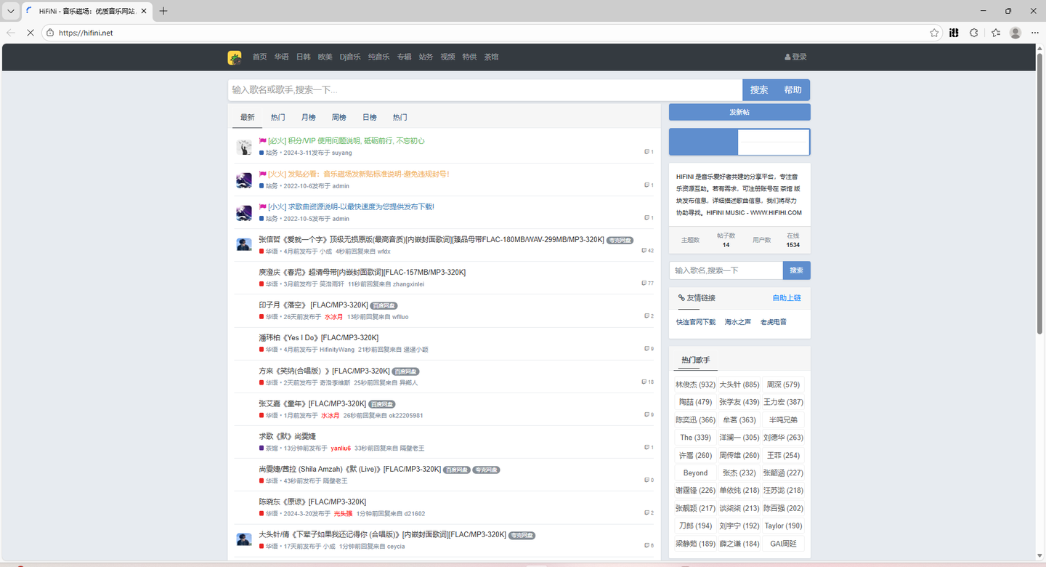The image size is (1046, 567).
Task: Click the flag icon on [必火] post
Action: point(262,141)
